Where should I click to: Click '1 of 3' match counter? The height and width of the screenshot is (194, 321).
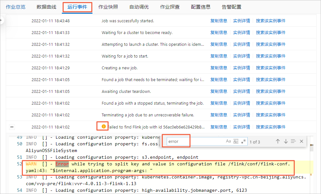pos(255,142)
